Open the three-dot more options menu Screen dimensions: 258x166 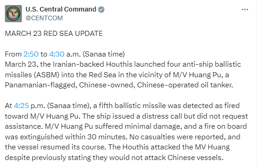[x=245, y=10]
